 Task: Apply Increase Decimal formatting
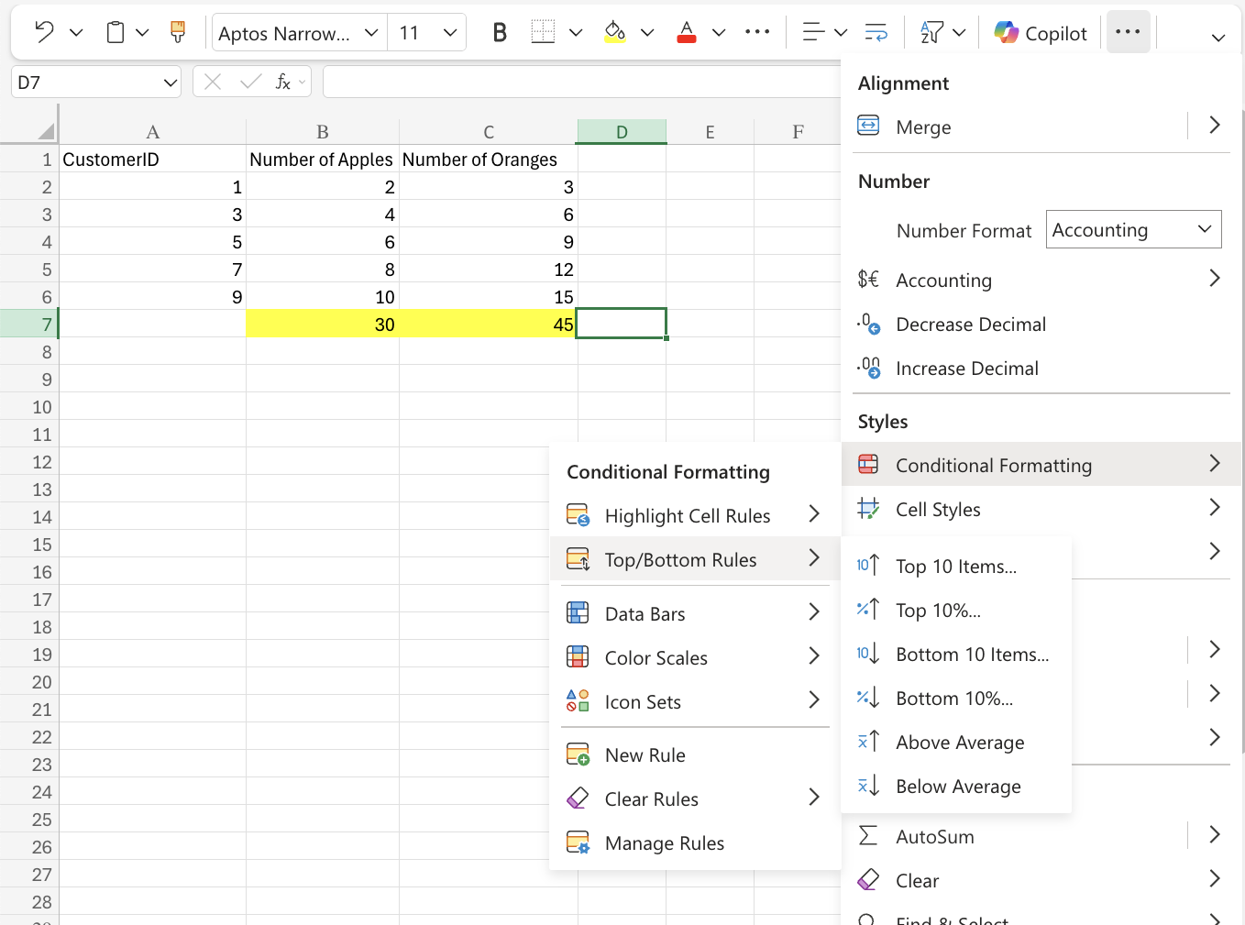tap(967, 368)
